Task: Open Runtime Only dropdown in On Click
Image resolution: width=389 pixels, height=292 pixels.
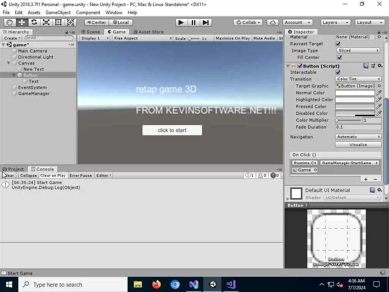Action: (305, 163)
